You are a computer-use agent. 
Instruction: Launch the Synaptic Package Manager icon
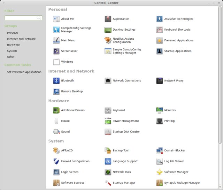point(160,183)
